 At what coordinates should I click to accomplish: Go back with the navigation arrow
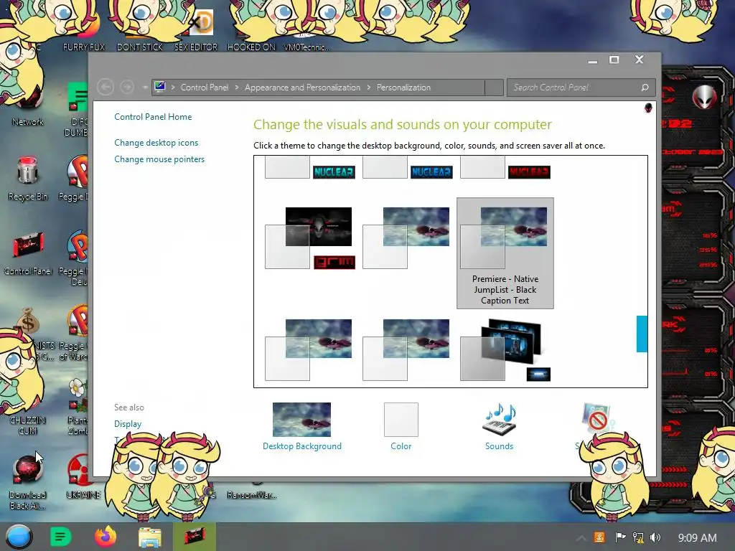[106, 87]
